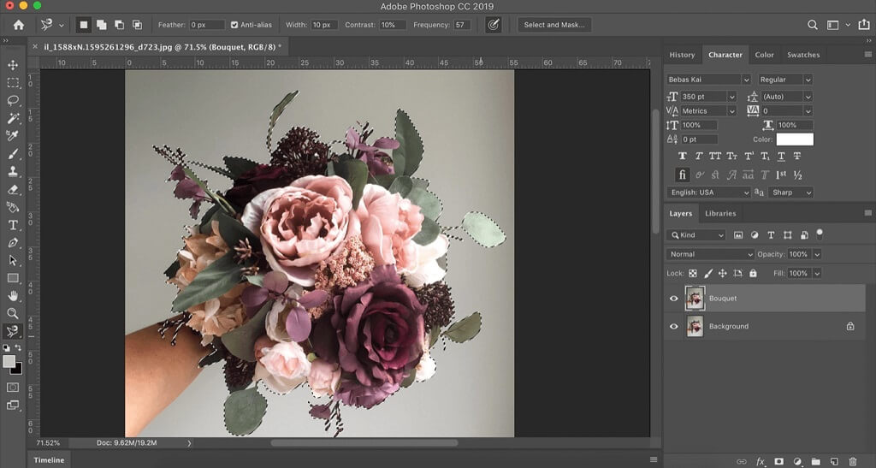This screenshot has height=468, width=876.
Task: Open anti-aliasing dropdown Sharp
Action: click(790, 193)
